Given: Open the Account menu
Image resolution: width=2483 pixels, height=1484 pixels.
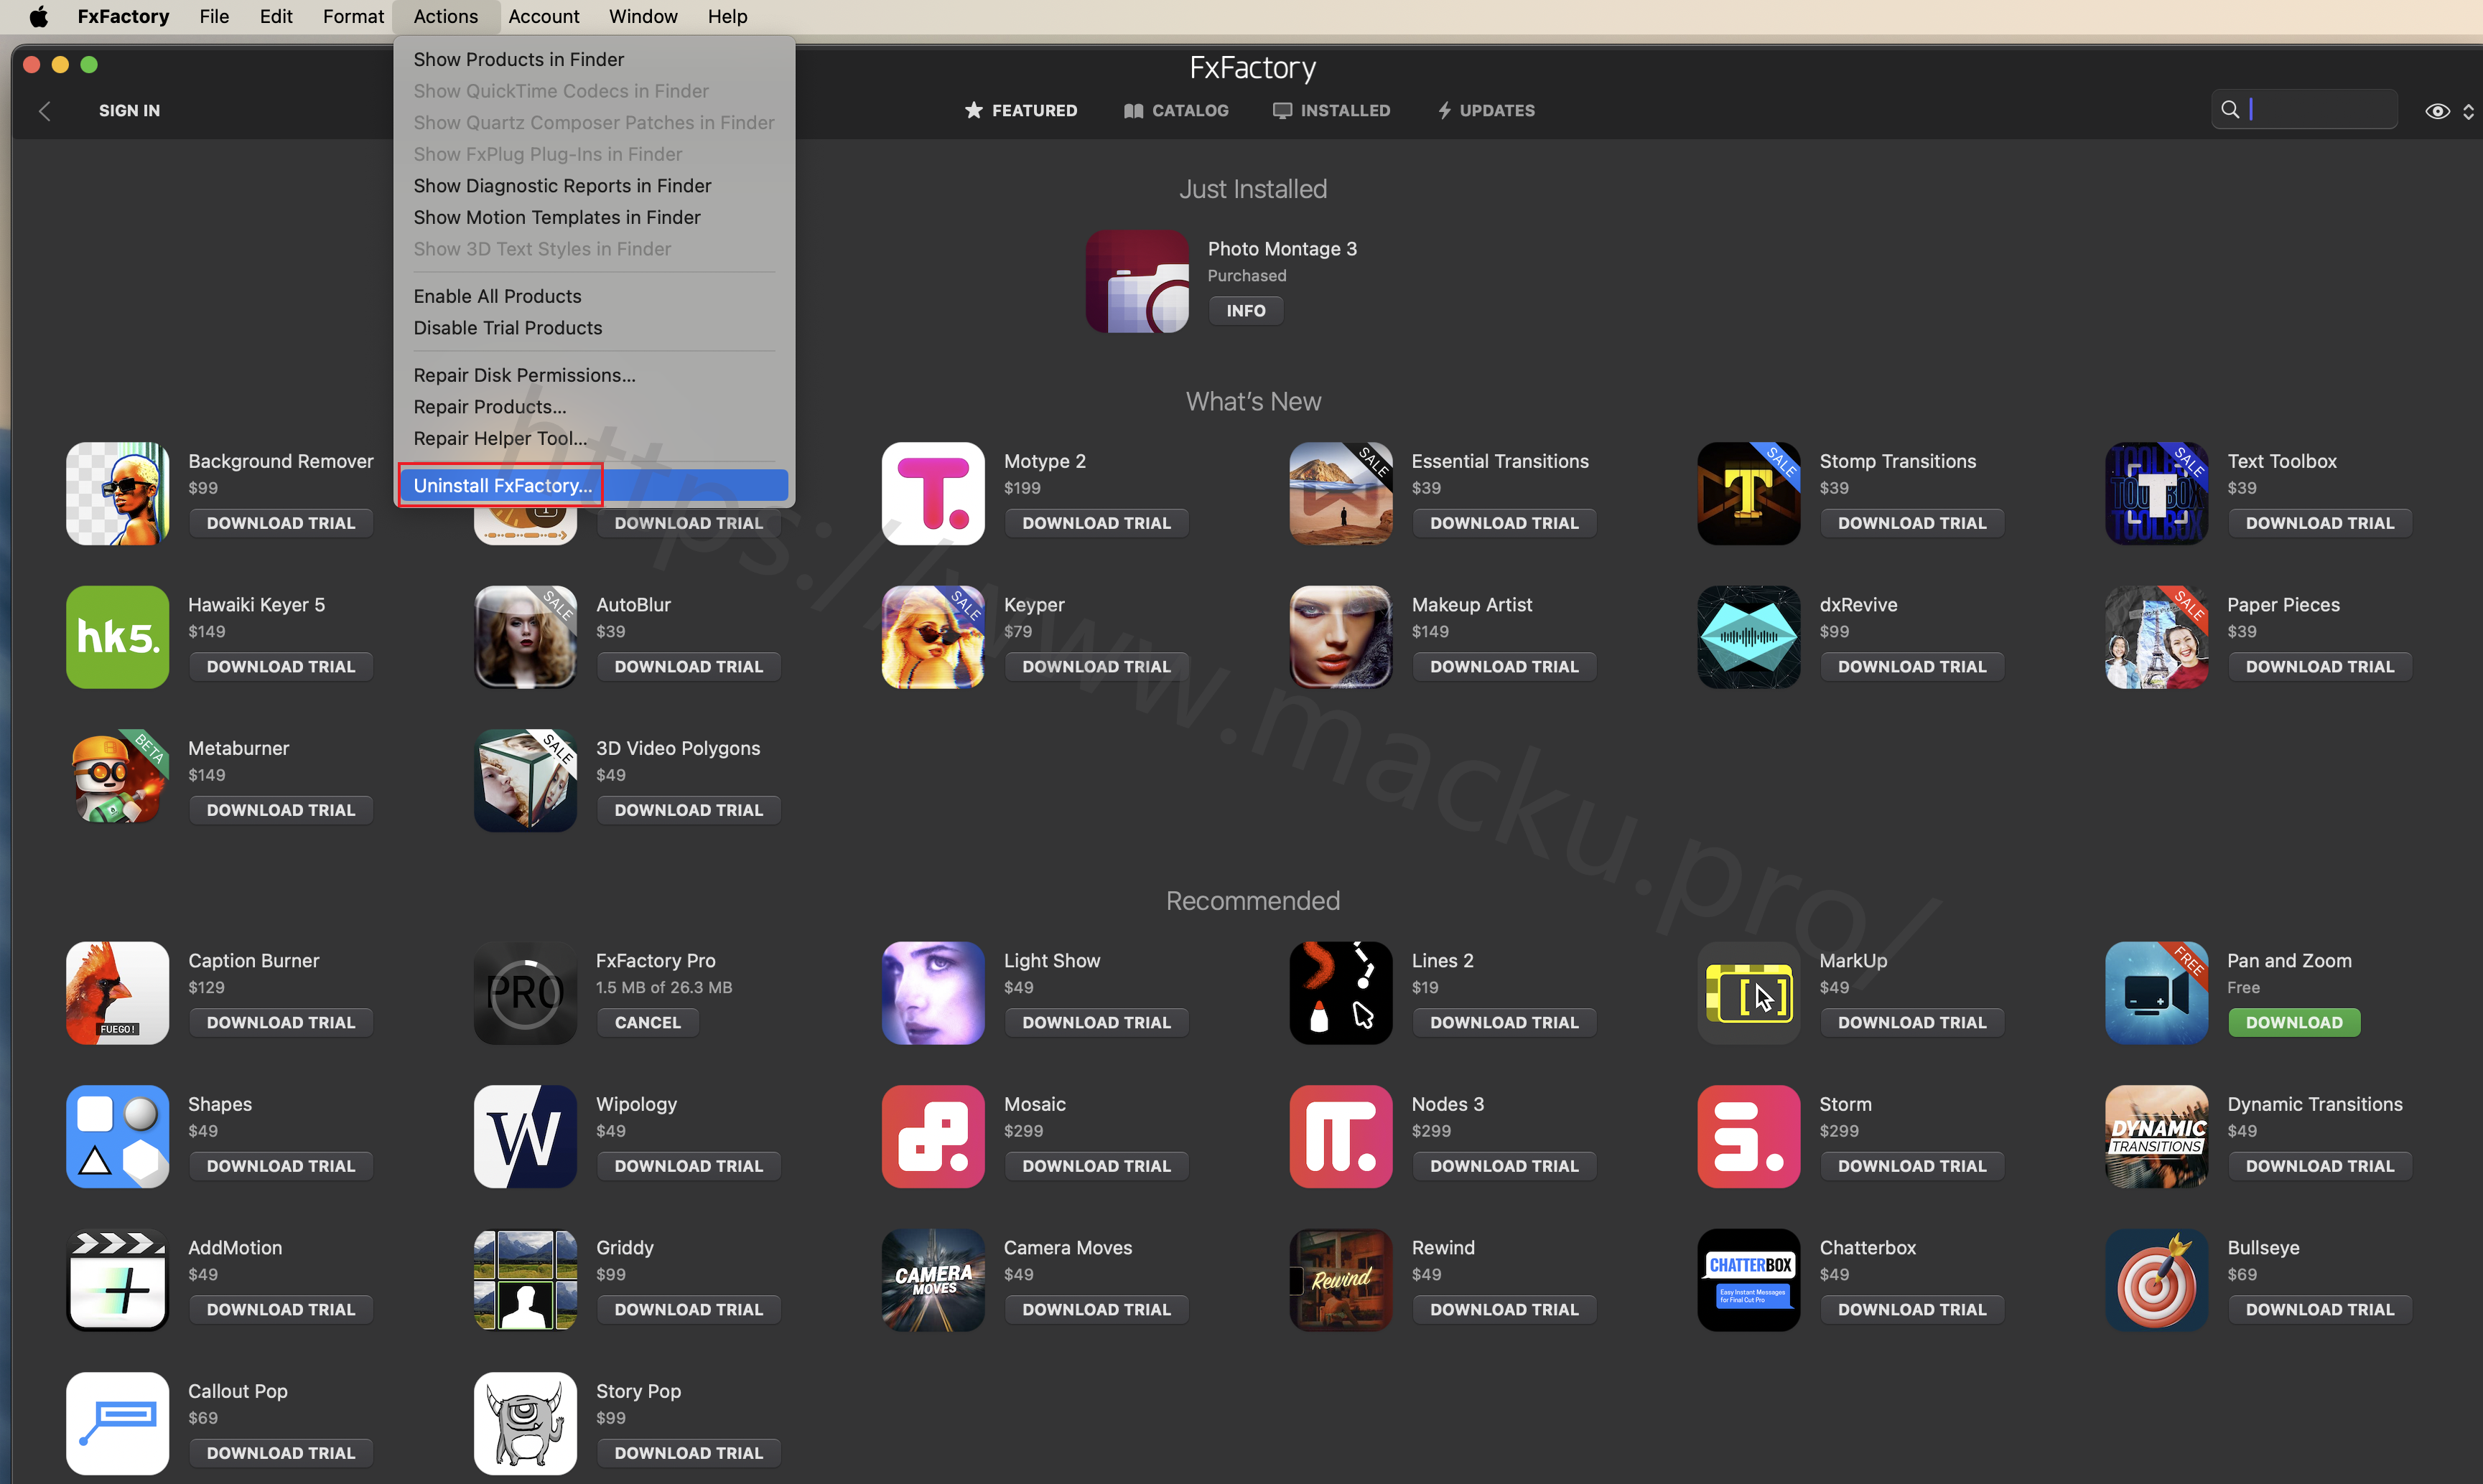Looking at the screenshot, I should point(544,16).
